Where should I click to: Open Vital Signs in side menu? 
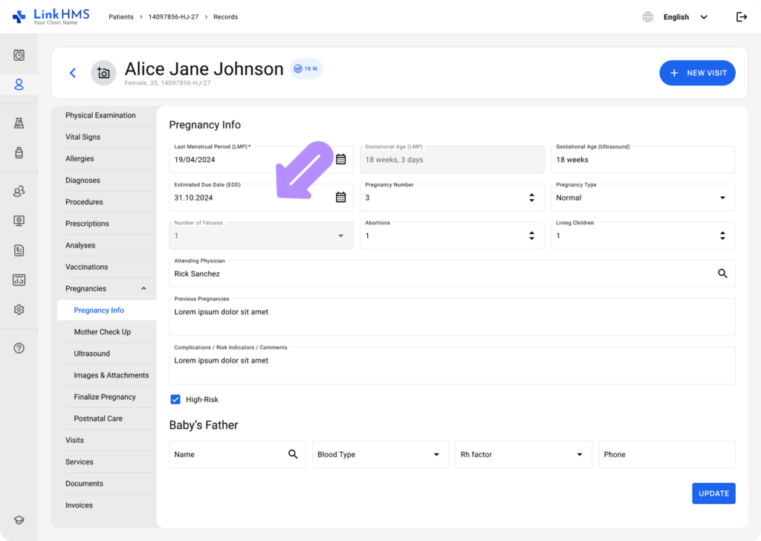point(82,137)
